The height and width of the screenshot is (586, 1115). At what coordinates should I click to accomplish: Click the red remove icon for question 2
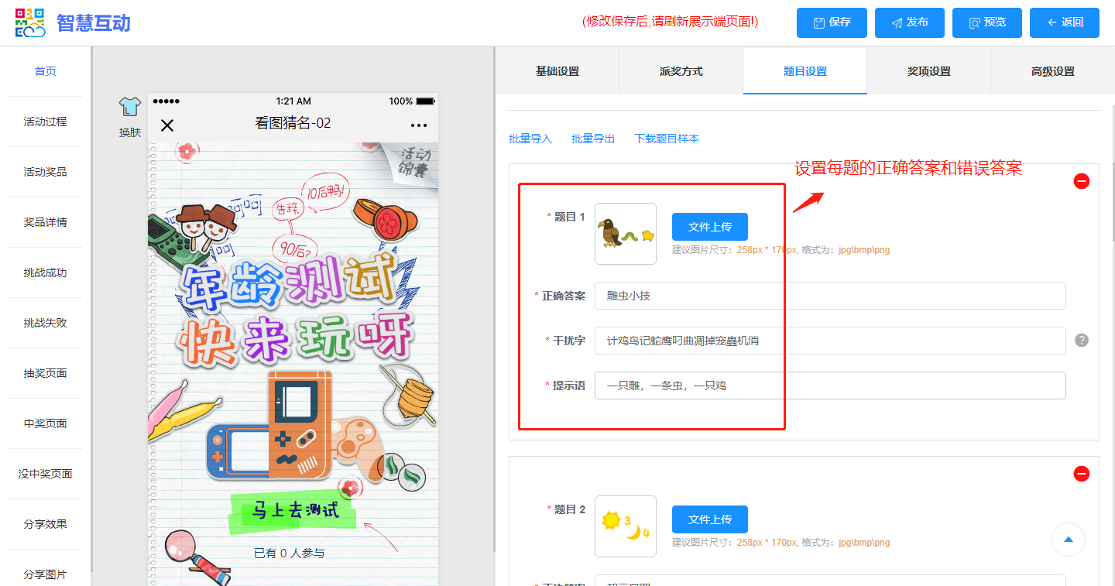click(1082, 474)
